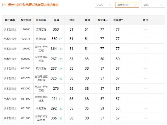The image size is (167, 125).
Task: Click the chevron arrow beside 2022
Action: 110,5
